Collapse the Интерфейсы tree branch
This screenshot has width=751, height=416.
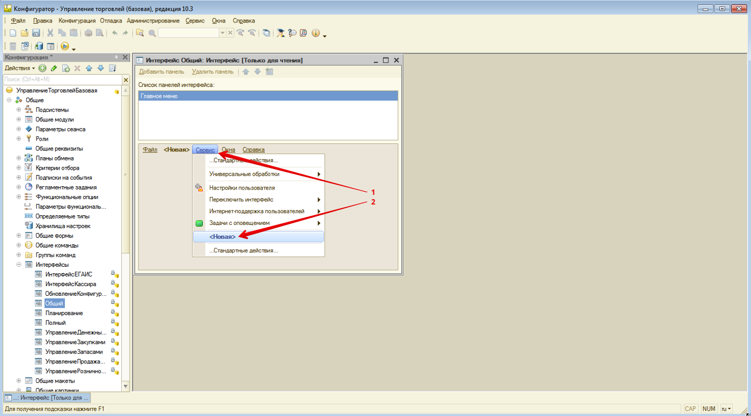point(19,265)
